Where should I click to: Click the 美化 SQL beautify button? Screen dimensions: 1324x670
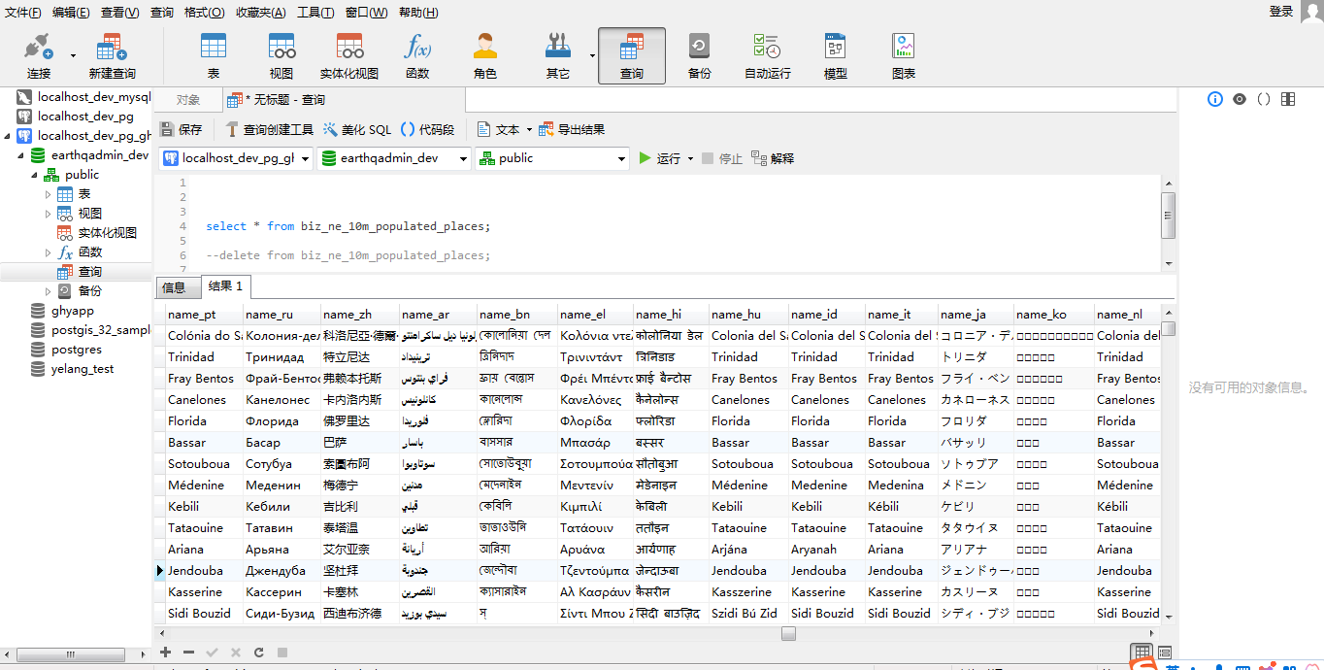356,129
